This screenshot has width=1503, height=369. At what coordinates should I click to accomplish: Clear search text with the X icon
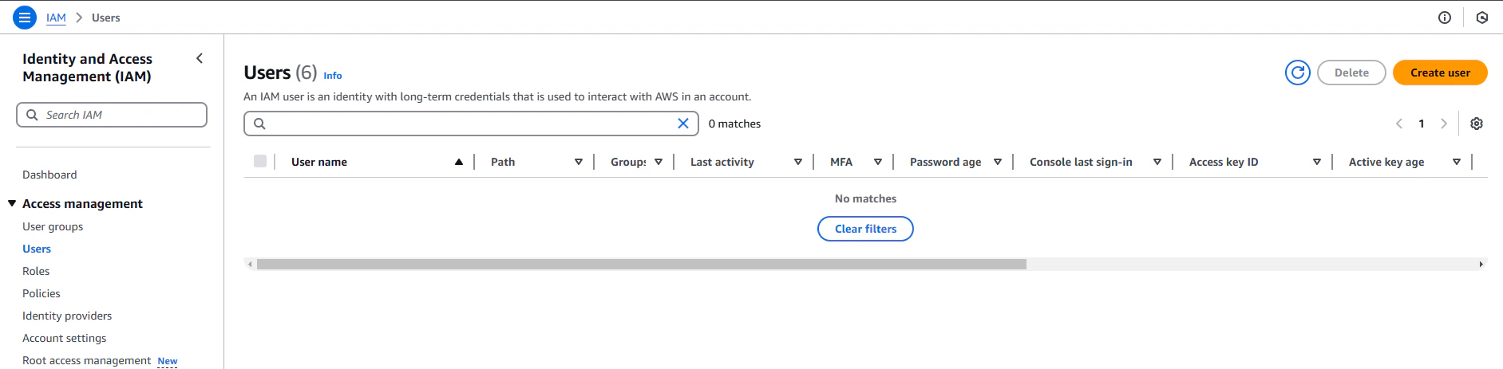point(683,124)
